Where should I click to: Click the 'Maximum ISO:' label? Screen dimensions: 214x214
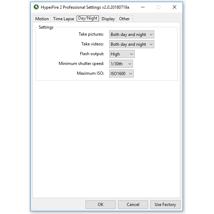click(x=90, y=73)
